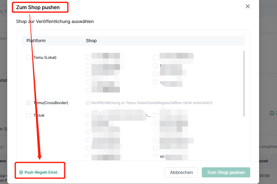Viewport: 277px width, 184px height.
Task: Click the Tiktok platform label
Action: pos(39,115)
